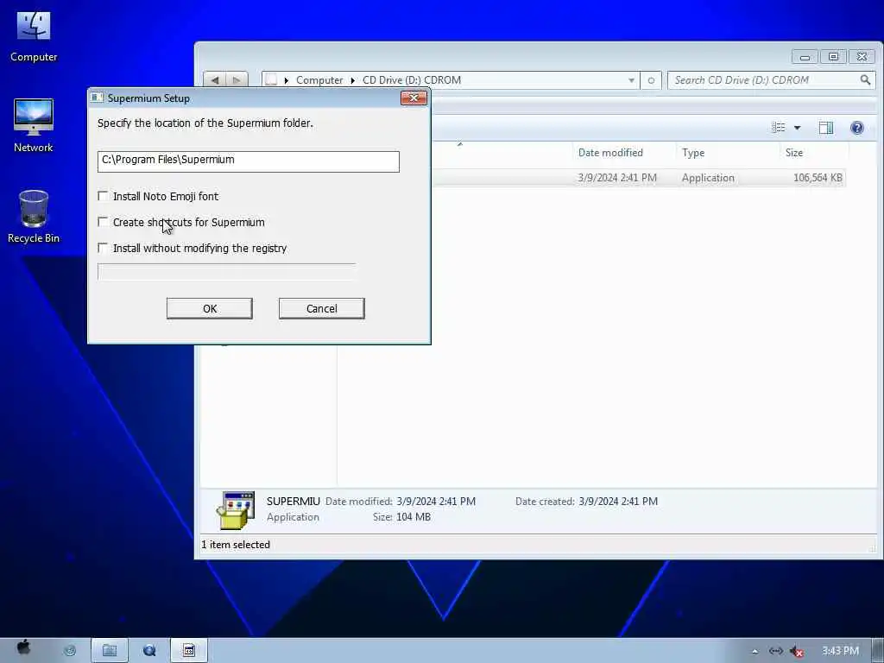
Task: Click the search magnifier in Explorer
Action: tap(865, 80)
